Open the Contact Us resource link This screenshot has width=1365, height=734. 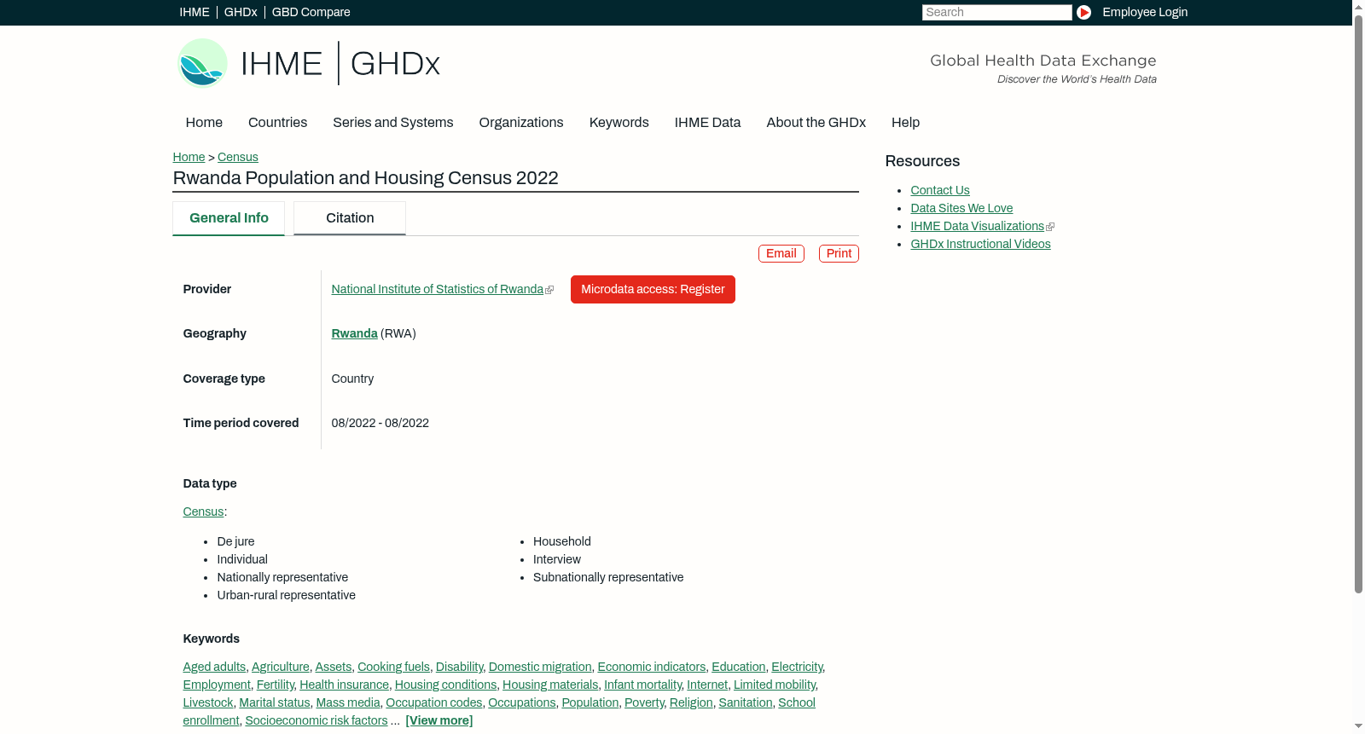940,190
